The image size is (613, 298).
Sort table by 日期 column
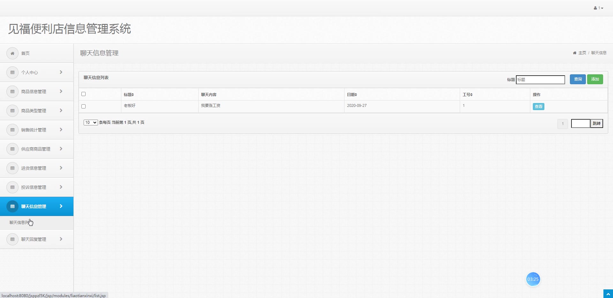[352, 95]
